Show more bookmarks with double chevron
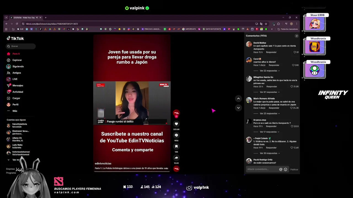Image resolution: width=353 pixels, height=198 pixels. point(272,29)
